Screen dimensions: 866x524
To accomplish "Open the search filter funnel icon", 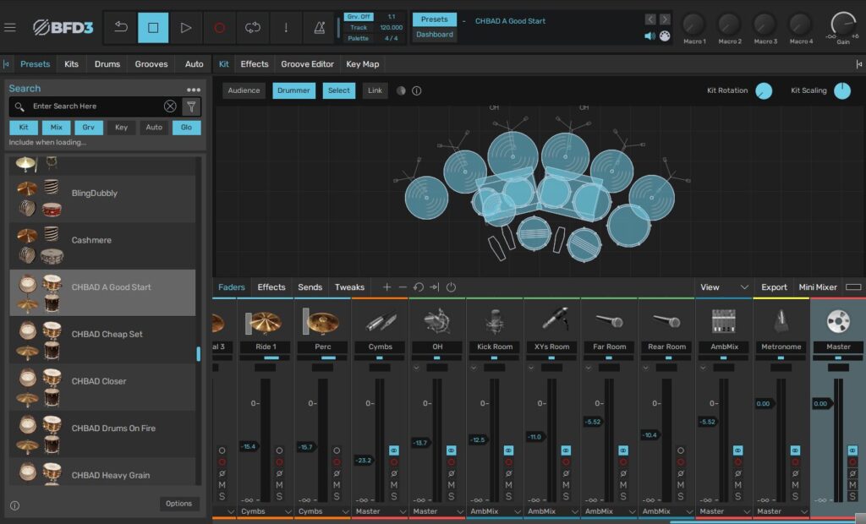I will (x=191, y=106).
